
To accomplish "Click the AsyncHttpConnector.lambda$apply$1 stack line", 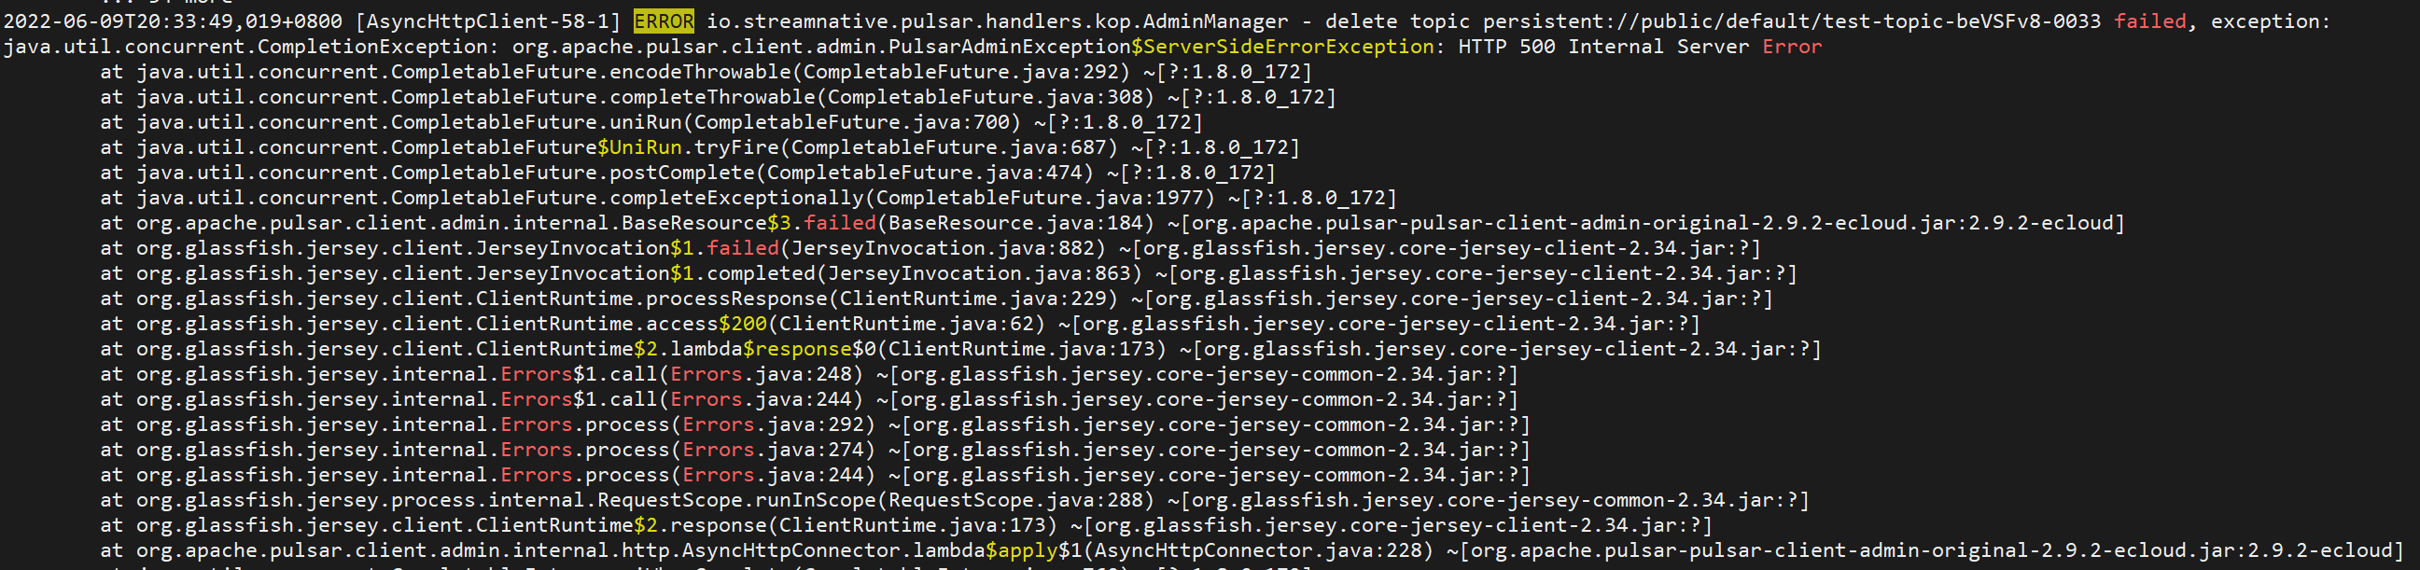I will tap(1252, 553).
